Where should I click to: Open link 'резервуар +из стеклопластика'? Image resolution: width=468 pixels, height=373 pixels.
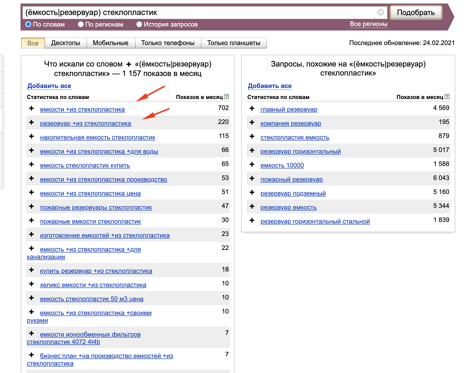click(85, 123)
